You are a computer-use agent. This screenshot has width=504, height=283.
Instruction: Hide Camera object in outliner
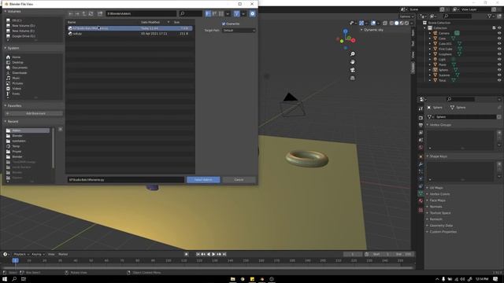click(499, 33)
